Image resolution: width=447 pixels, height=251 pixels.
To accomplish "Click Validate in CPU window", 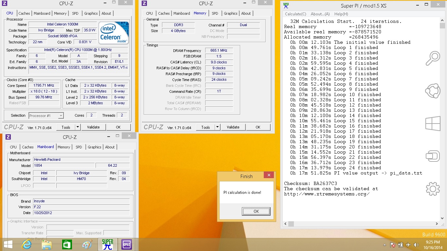I will tap(93, 127).
